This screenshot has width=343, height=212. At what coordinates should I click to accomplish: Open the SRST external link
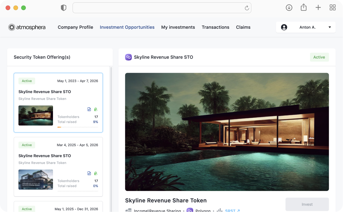[233, 210]
